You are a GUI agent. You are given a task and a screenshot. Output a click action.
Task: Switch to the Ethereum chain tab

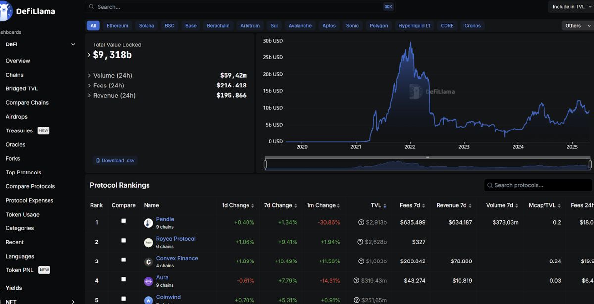pyautogui.click(x=117, y=26)
